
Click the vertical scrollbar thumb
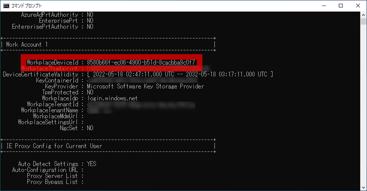click(x=363, y=22)
